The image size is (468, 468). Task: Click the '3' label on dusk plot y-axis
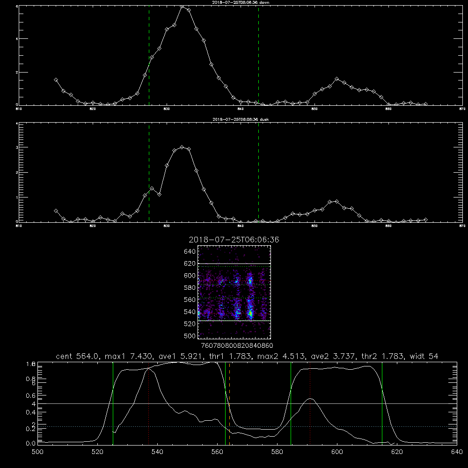(x=17, y=147)
